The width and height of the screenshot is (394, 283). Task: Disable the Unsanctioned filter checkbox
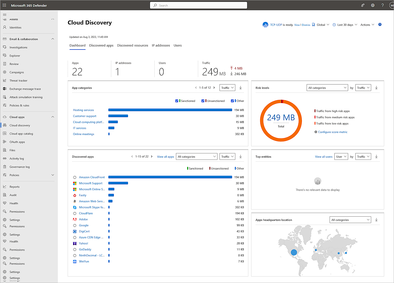[x=203, y=101]
